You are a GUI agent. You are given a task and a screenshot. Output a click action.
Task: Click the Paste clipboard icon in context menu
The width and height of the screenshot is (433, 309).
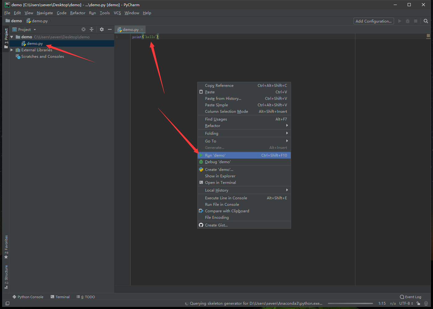201,92
